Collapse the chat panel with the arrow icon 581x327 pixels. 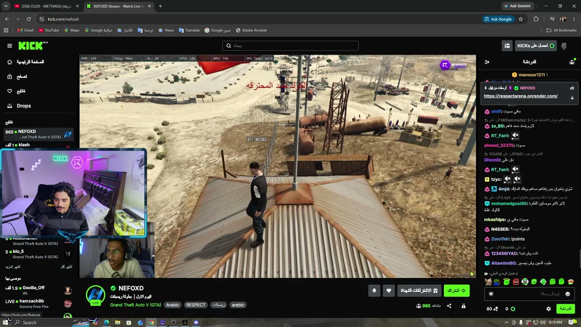[487, 62]
